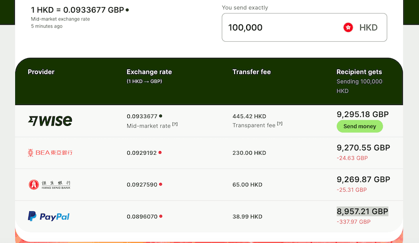
Task: Click the Exchange rate column header
Action: 149,72
